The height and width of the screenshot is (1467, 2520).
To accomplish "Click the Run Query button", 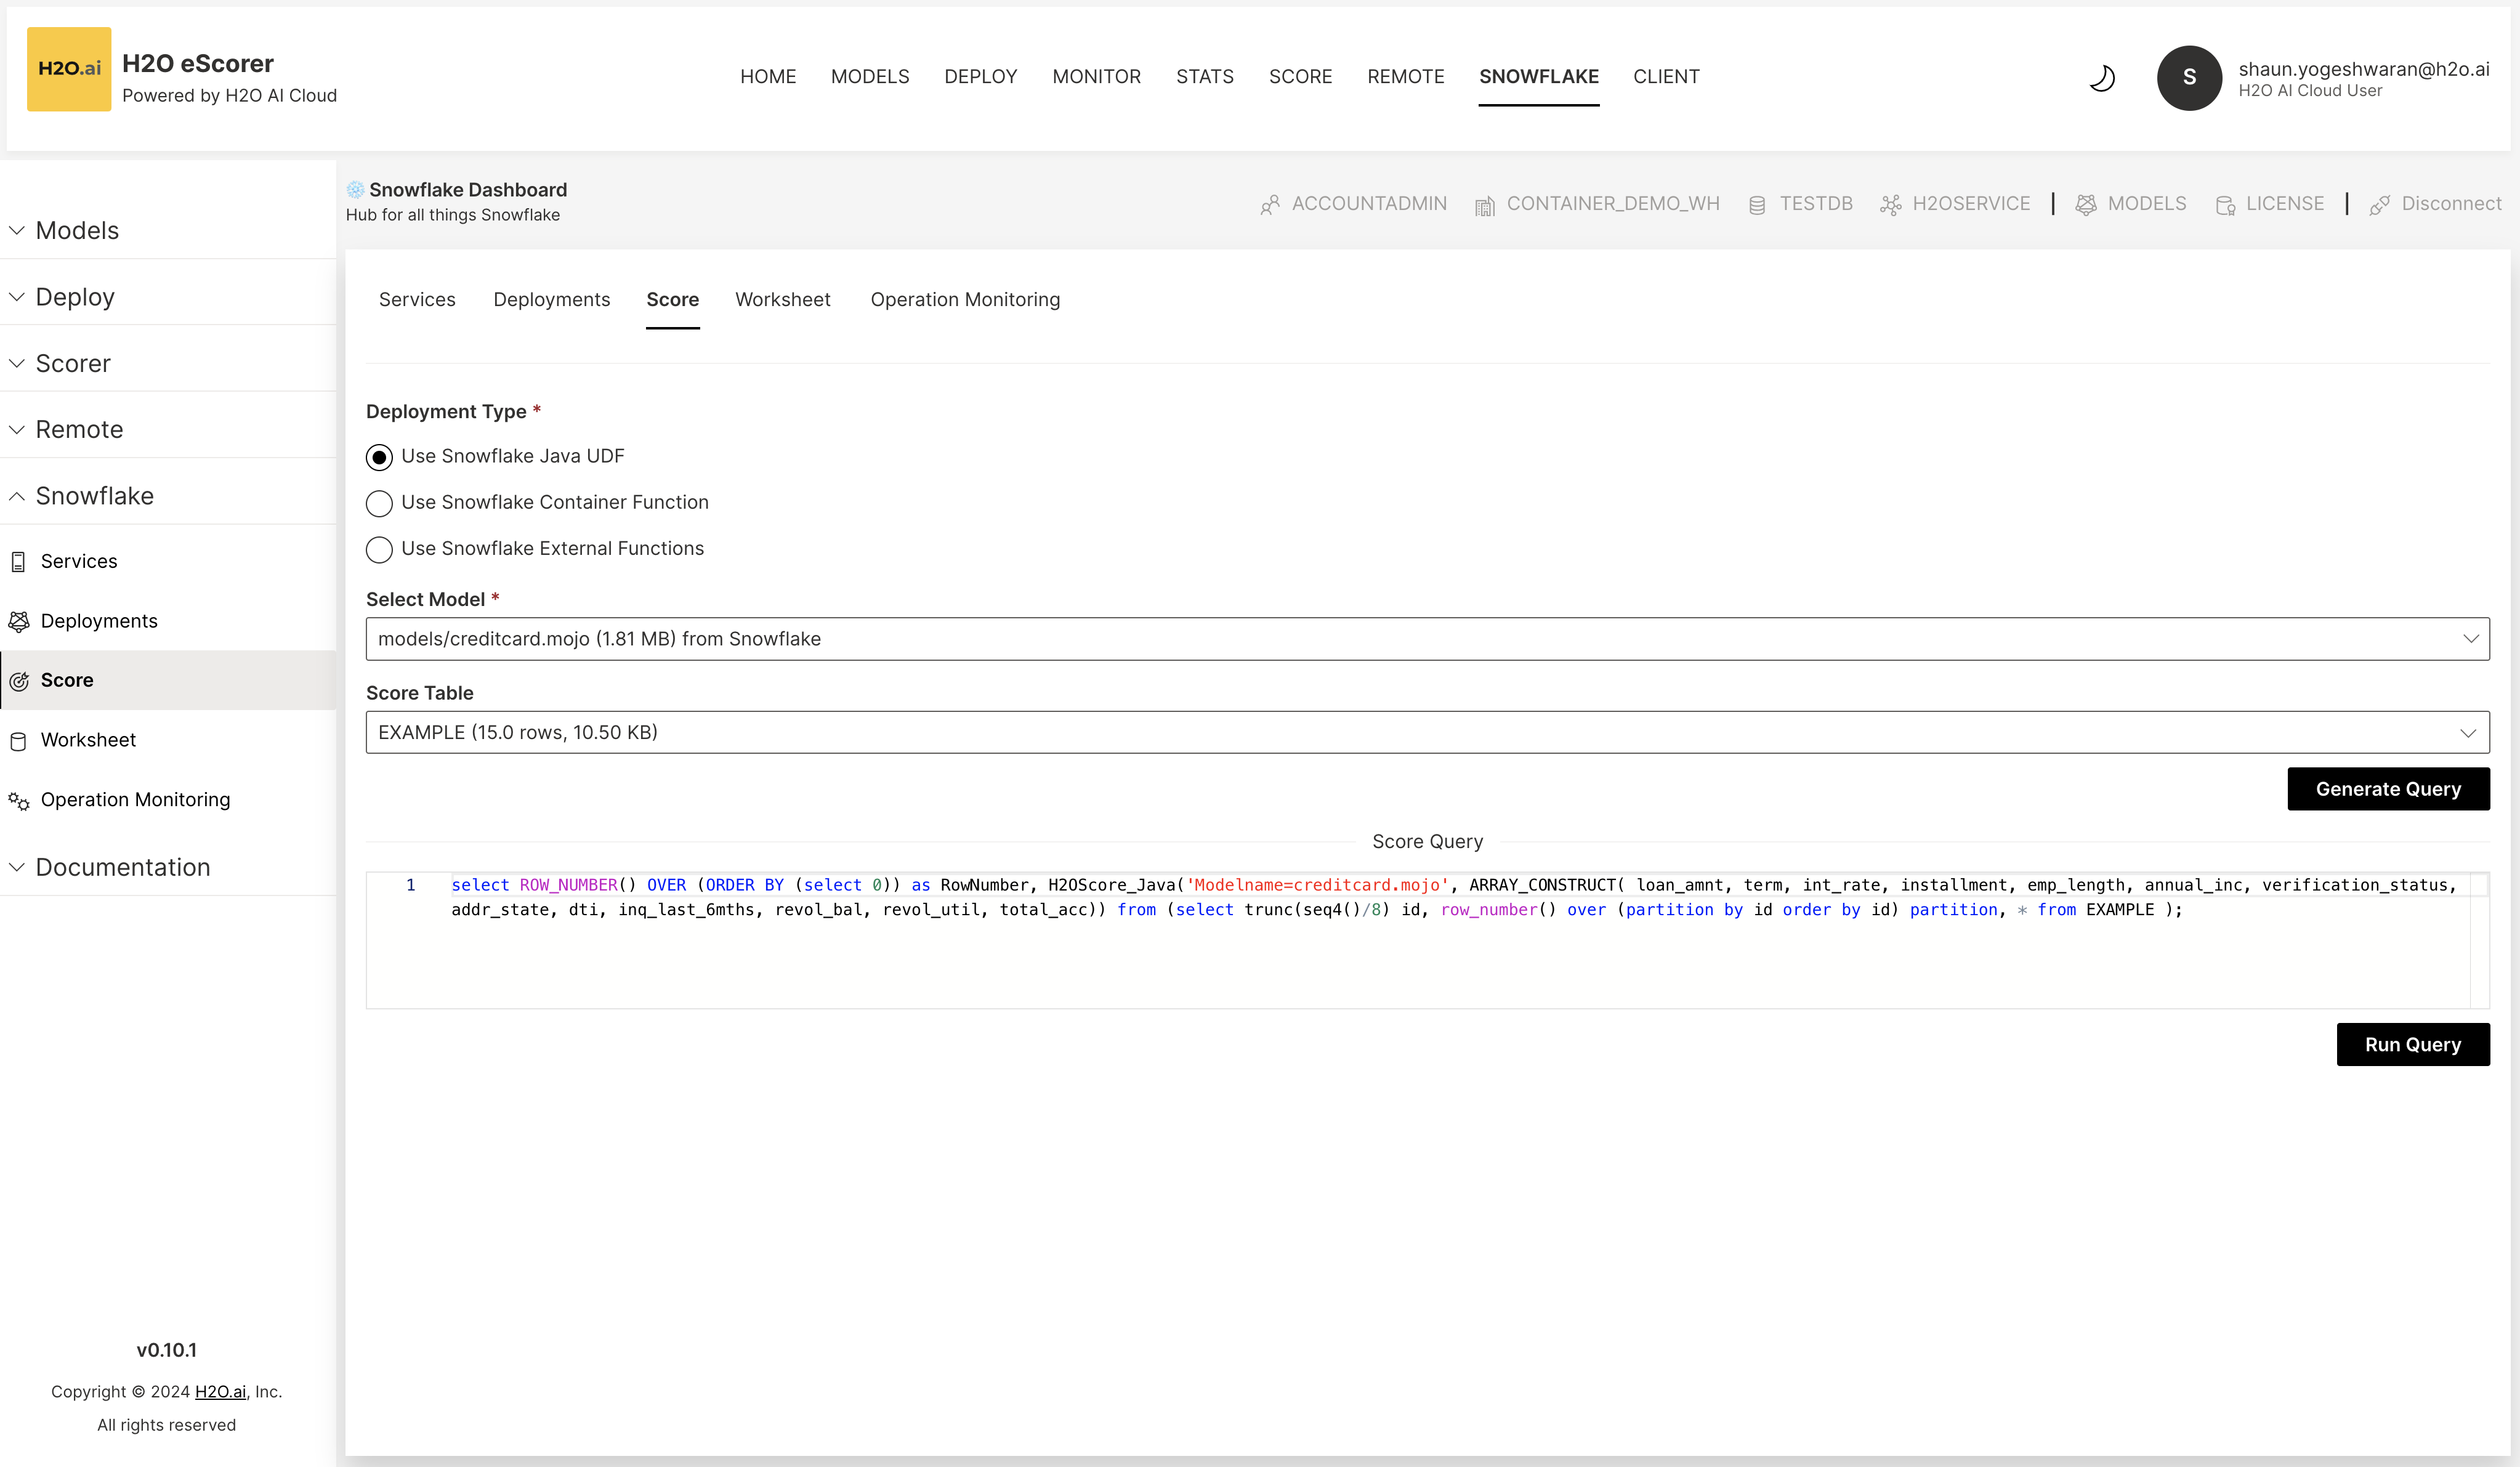I will point(2412,1044).
